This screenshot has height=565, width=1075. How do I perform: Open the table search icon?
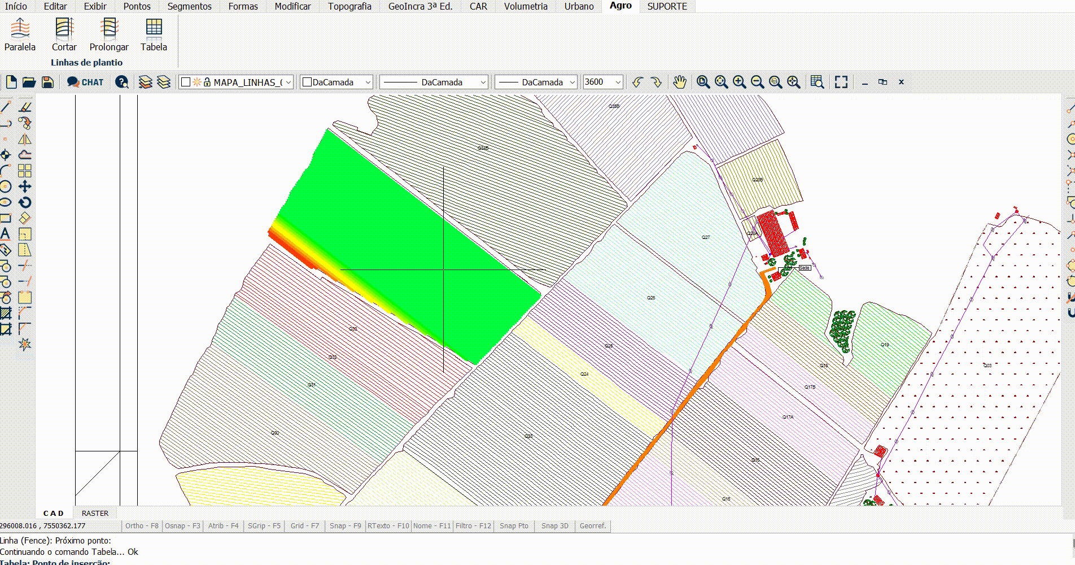coord(817,82)
